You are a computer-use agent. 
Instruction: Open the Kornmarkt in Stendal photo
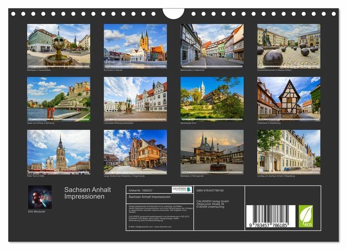(135, 46)
